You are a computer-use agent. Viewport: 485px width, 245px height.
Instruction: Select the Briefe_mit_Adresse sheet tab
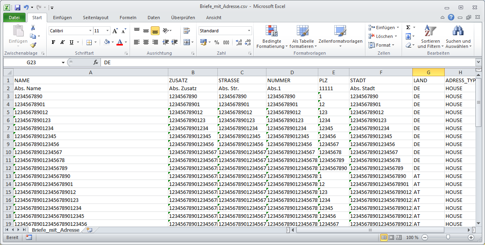point(56,230)
